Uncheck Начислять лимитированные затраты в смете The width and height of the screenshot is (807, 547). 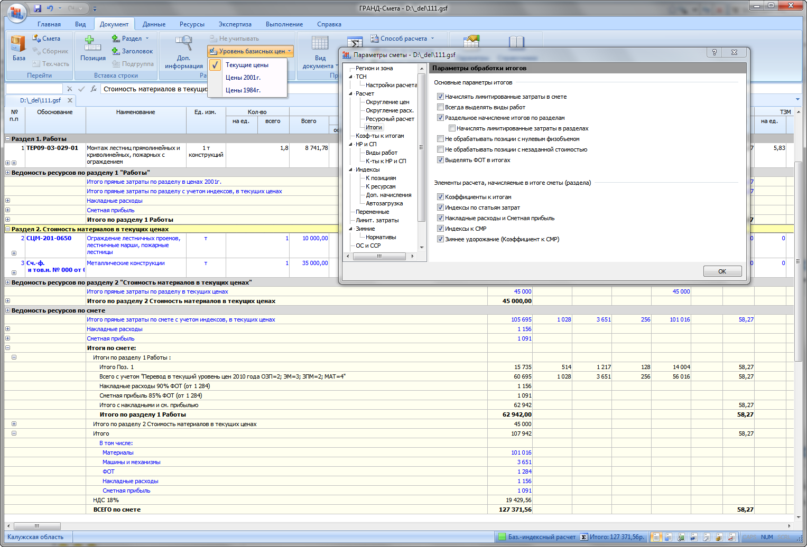(x=440, y=97)
